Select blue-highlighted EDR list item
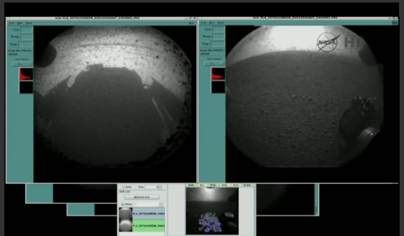The width and height of the screenshot is (404, 236). (x=142, y=214)
